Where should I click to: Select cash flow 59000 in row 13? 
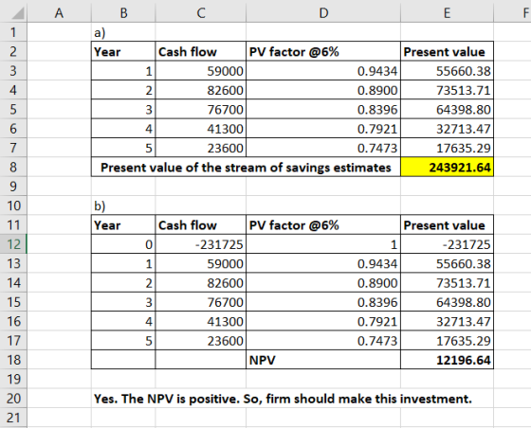point(200,263)
